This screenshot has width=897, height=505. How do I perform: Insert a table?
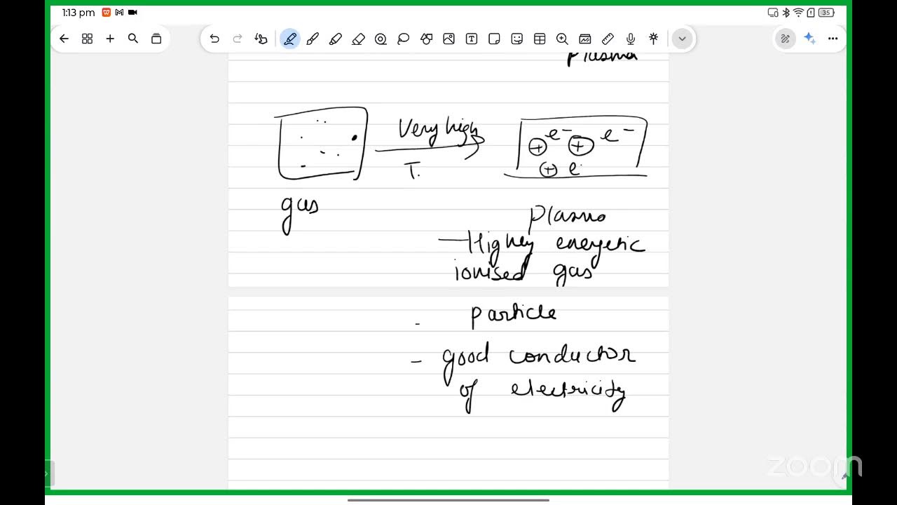pos(540,39)
